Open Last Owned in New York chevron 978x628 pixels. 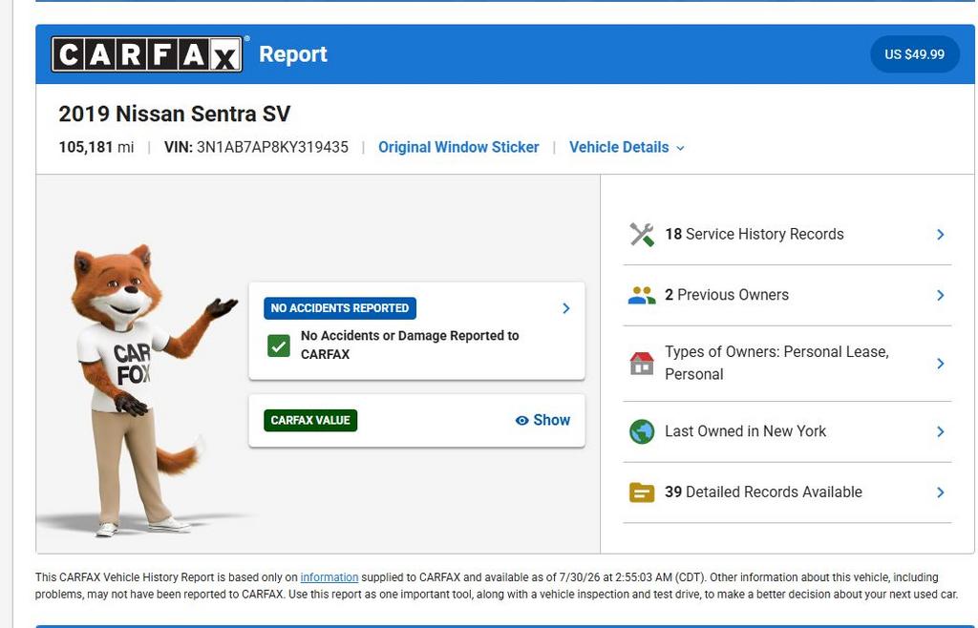tap(940, 431)
